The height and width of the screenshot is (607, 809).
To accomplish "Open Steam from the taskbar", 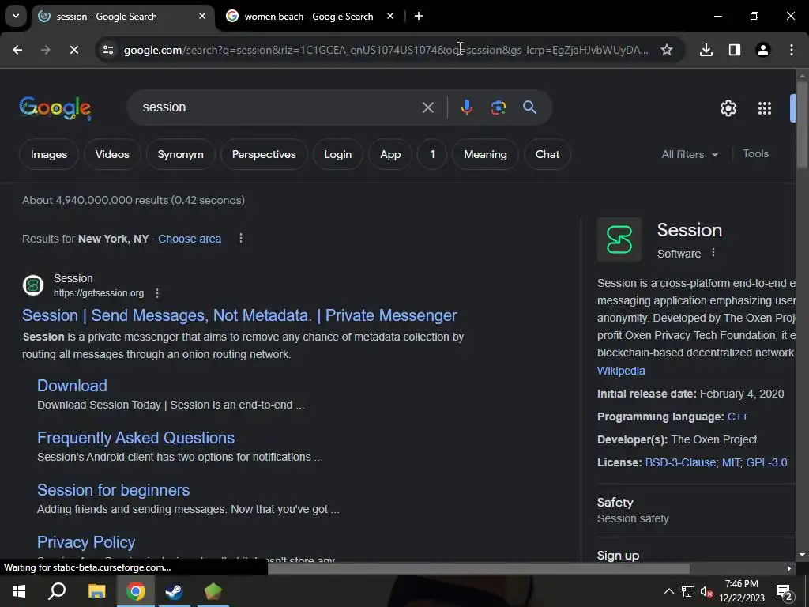I will [174, 591].
